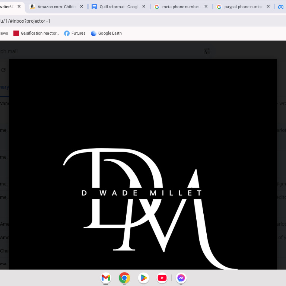Switch to the meta phone number tab
The height and width of the screenshot is (286, 286).
(x=181, y=7)
